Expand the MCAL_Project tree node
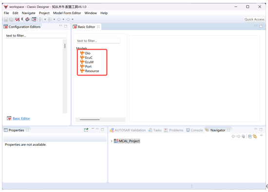The height and width of the screenshot is (192, 268). (x=112, y=141)
